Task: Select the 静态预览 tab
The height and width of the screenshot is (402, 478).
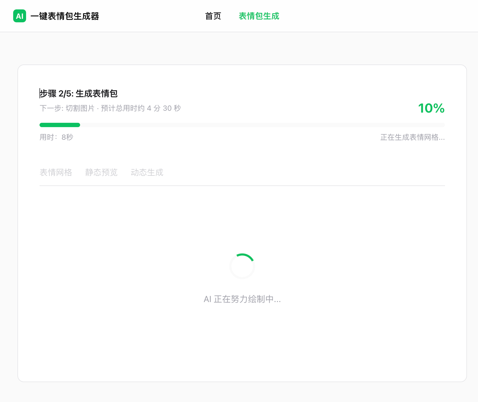Action: pos(101,172)
